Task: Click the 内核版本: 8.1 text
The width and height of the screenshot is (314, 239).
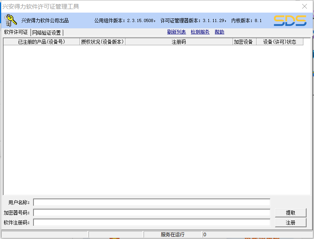Action: [246, 20]
